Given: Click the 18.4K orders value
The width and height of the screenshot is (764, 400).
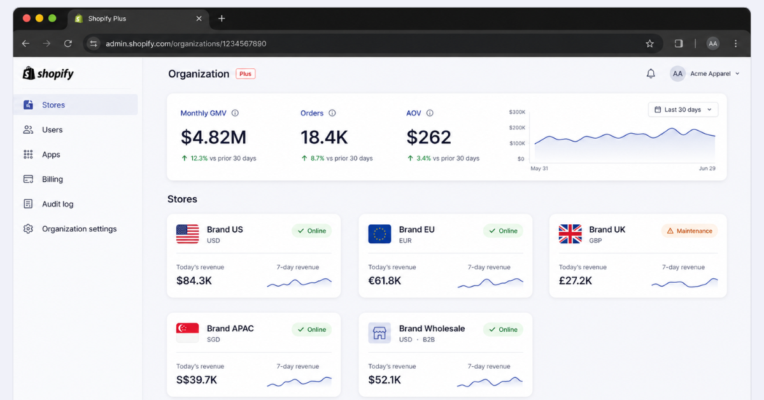Looking at the screenshot, I should [x=323, y=137].
